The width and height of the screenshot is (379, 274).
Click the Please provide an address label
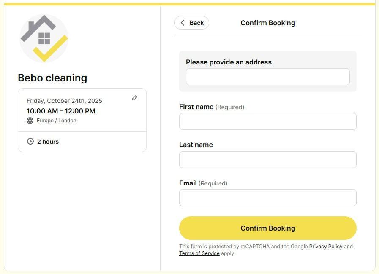[229, 62]
